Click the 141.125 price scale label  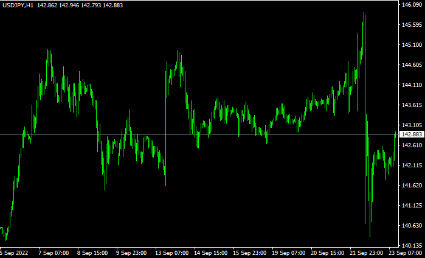(x=412, y=206)
